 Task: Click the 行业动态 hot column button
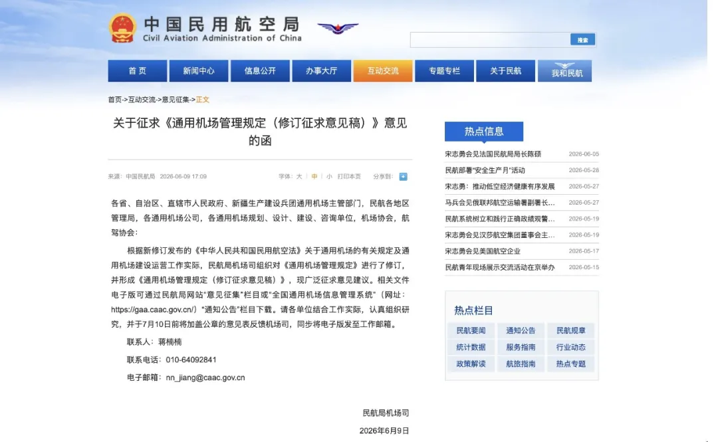pos(570,347)
